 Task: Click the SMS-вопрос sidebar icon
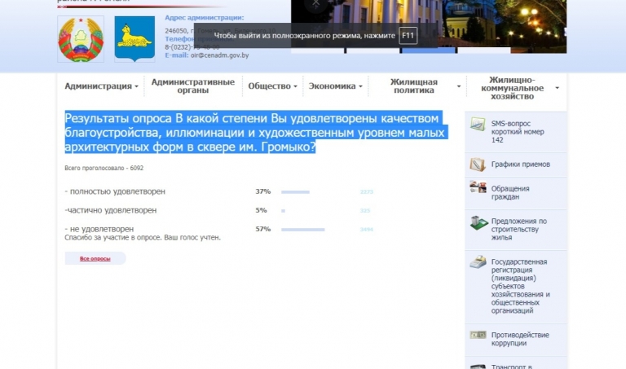point(478,125)
